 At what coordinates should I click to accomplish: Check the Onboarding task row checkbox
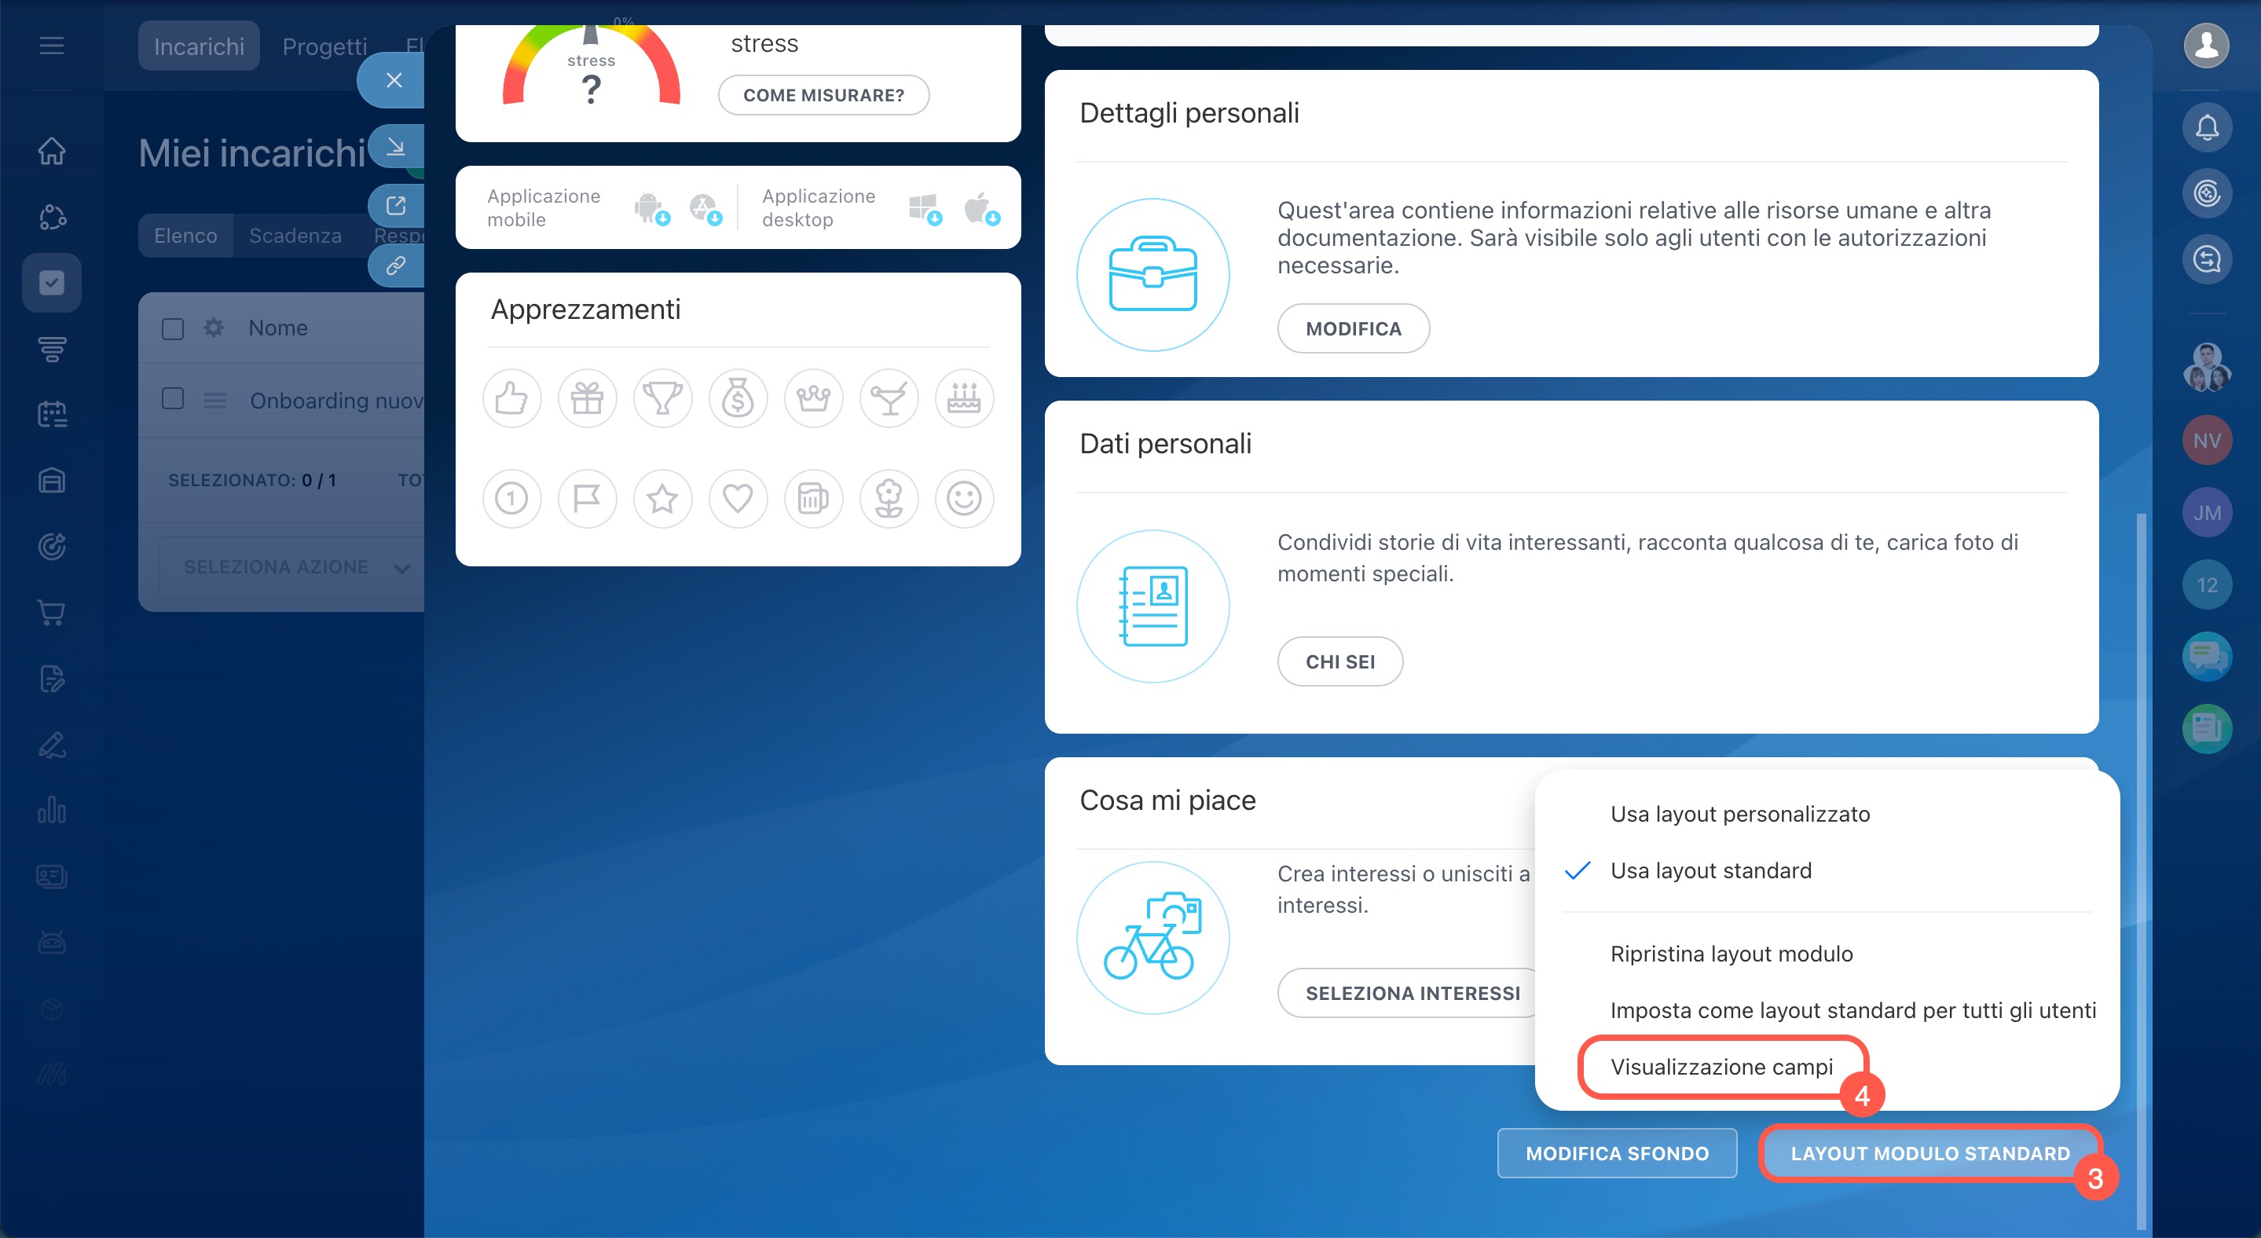point(173,399)
